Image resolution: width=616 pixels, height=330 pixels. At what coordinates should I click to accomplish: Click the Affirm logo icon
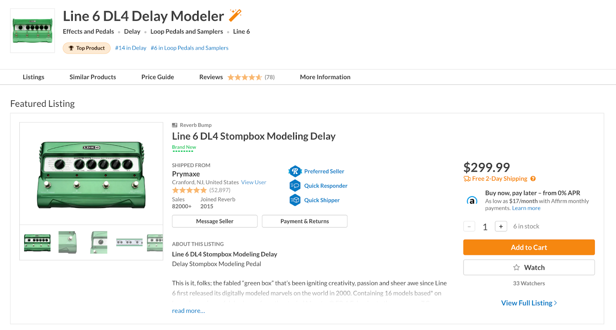(x=472, y=201)
